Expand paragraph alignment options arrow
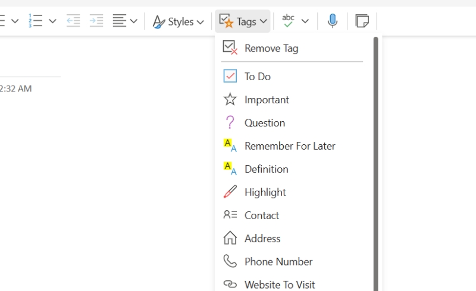 point(133,21)
